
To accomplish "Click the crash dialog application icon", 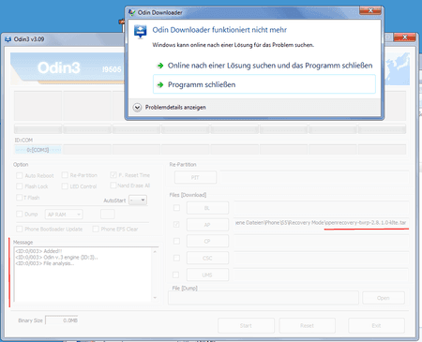I will [140, 32].
